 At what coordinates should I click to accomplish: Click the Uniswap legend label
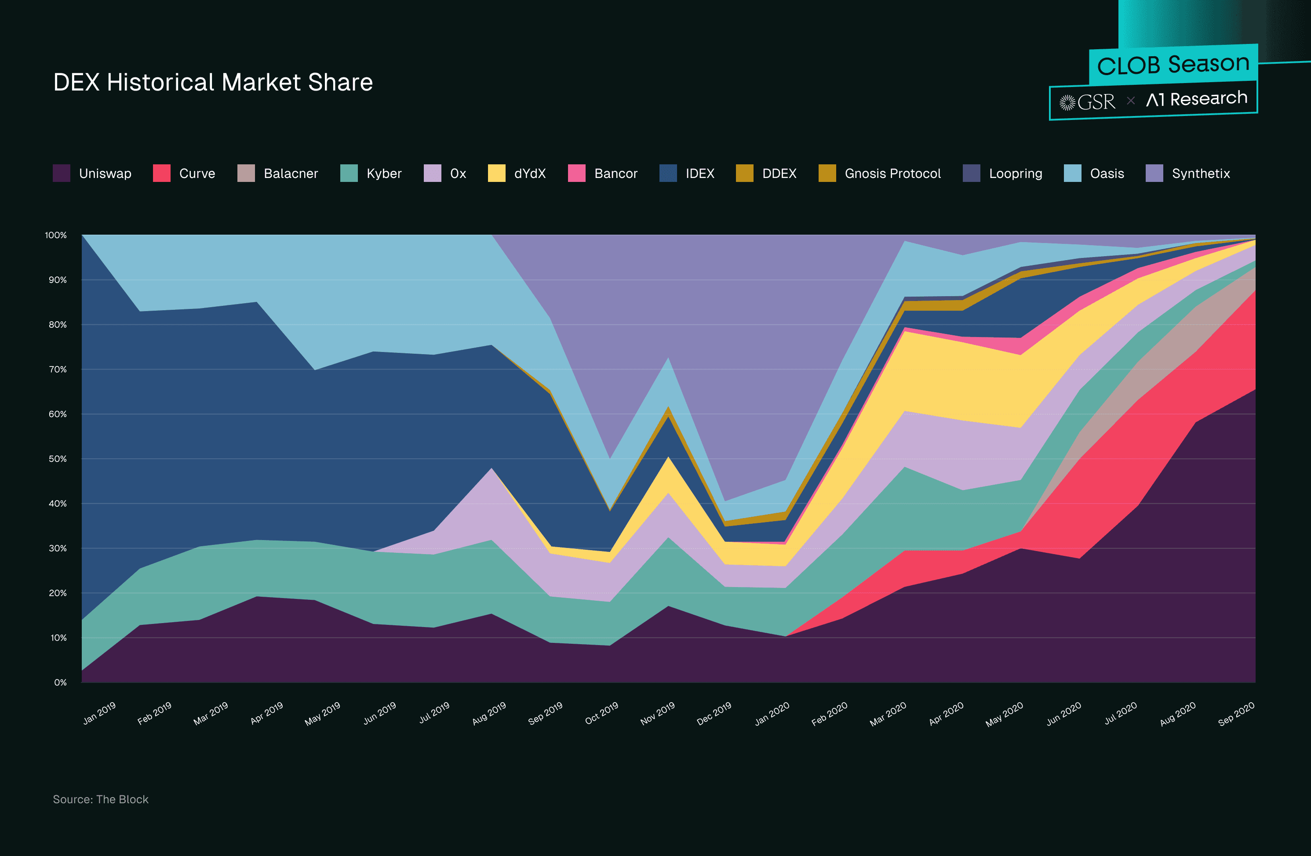(105, 174)
